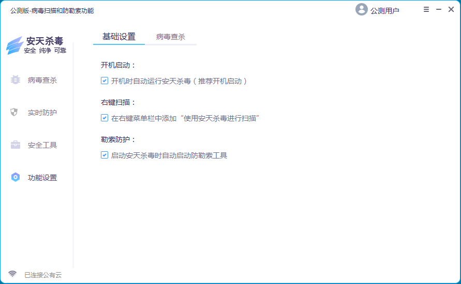Select 实时防护 label in the sidebar

pos(42,113)
